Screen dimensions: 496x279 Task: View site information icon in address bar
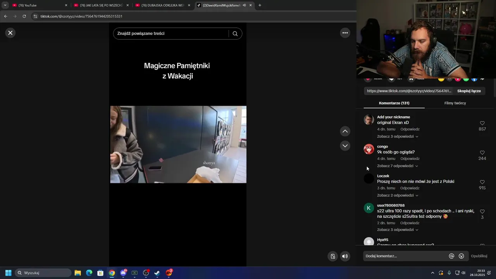[x=35, y=16]
